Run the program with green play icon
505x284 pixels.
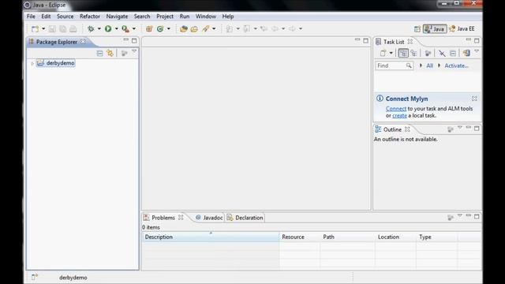108,28
